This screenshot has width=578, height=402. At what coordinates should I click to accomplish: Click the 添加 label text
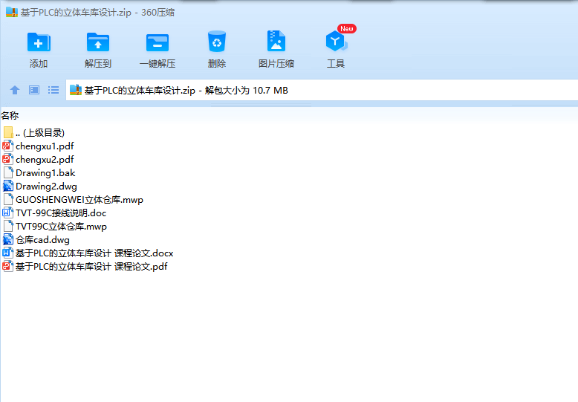pyautogui.click(x=39, y=64)
